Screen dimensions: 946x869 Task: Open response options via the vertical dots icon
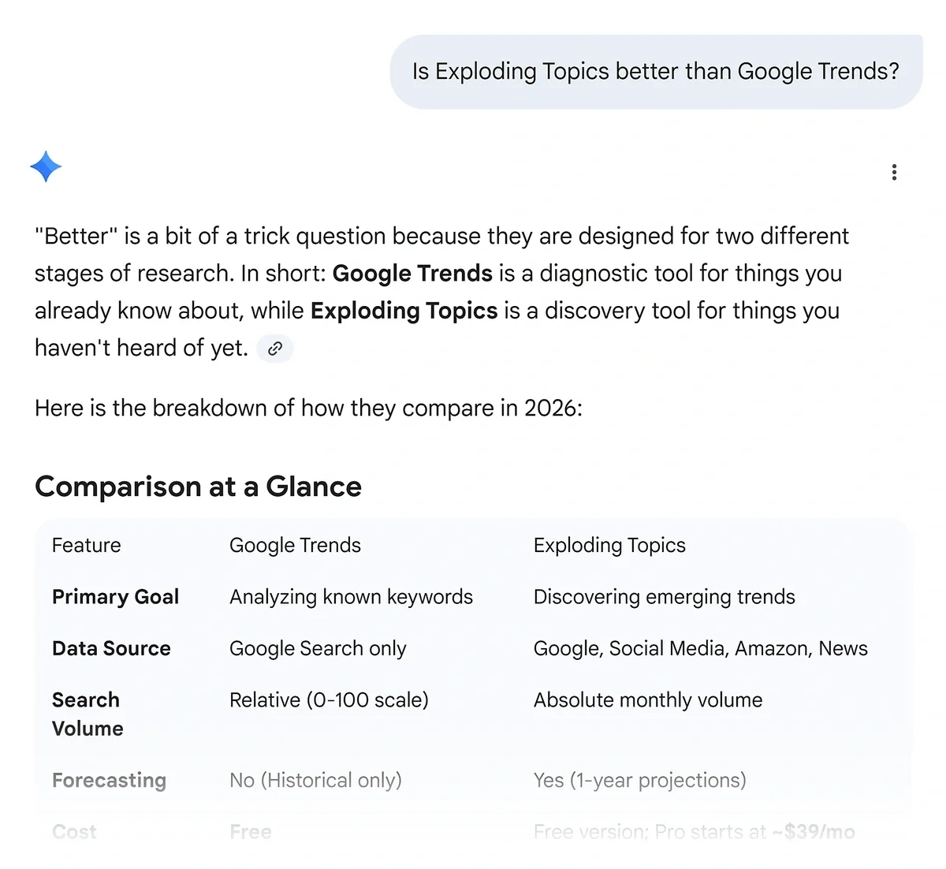(x=894, y=172)
